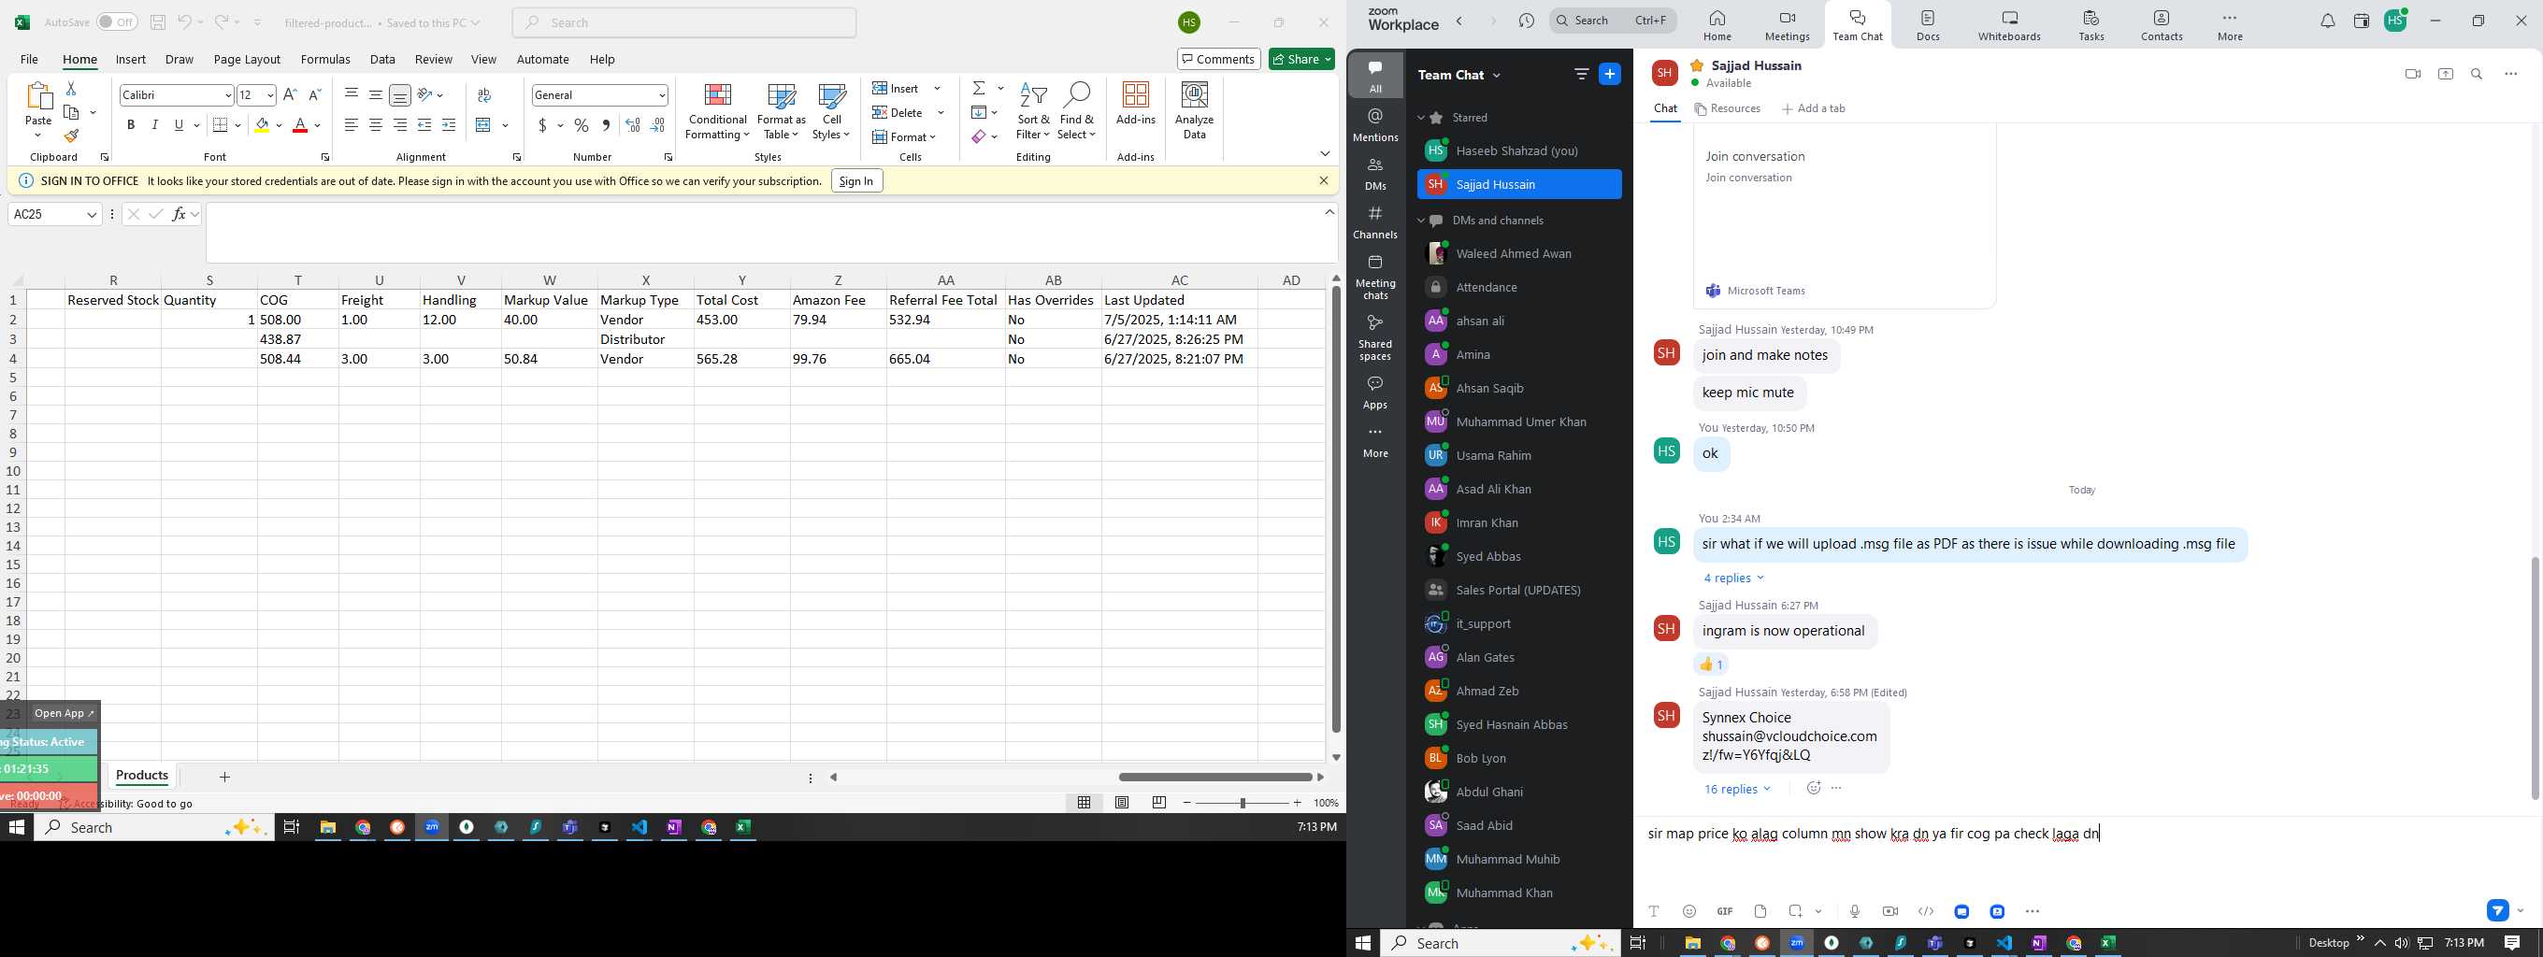Switch to Resources tab in chat

point(1728,108)
